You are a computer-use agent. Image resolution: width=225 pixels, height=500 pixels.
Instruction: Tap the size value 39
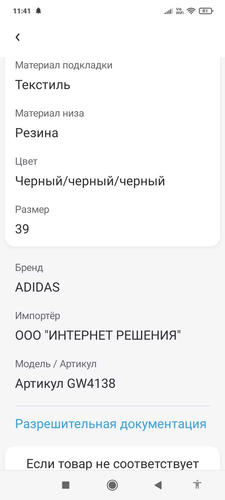22,229
